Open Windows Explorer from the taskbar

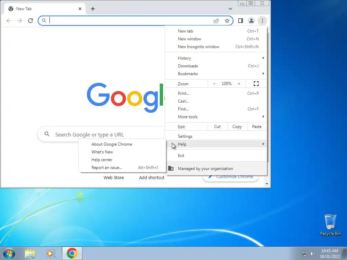click(x=30, y=253)
